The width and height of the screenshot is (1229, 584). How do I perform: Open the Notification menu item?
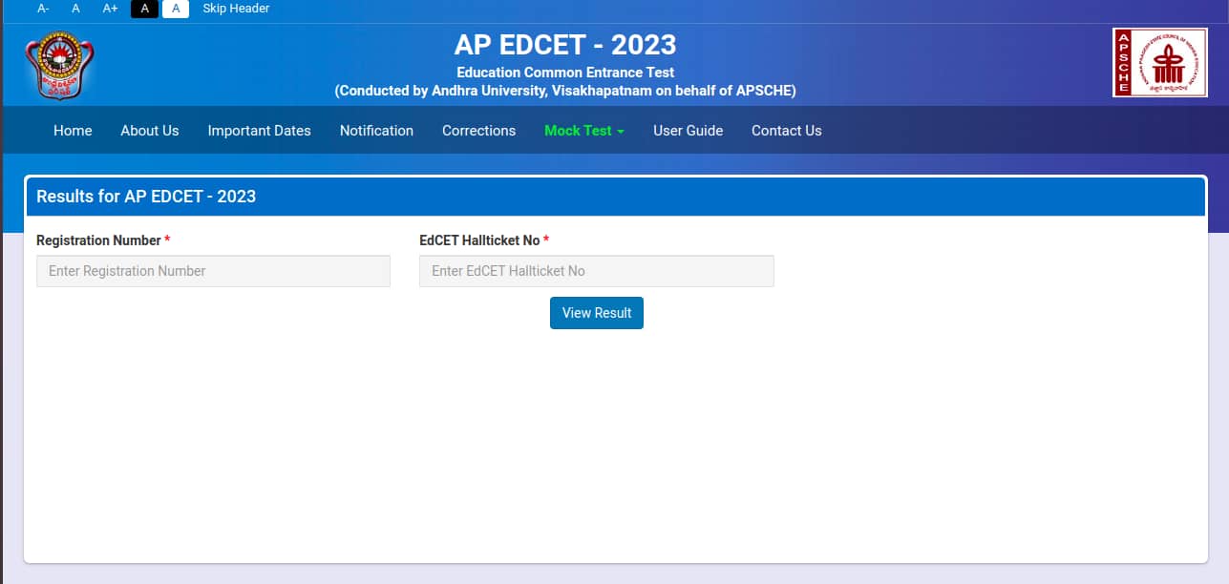pyautogui.click(x=376, y=131)
